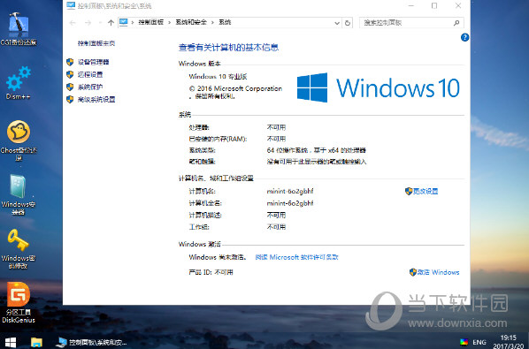Expand the chevron after 控制面板 breadcrumb

pos(169,23)
